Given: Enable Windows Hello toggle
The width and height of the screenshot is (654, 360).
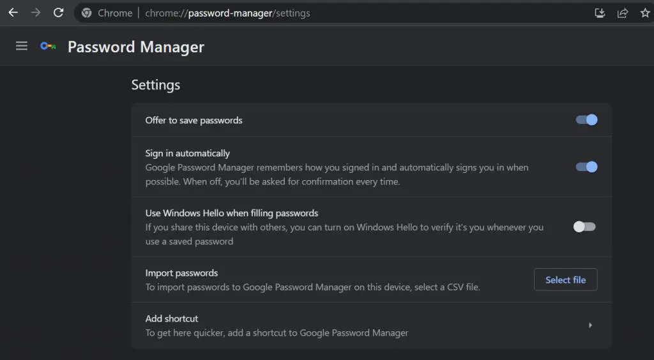Looking at the screenshot, I should pos(584,227).
